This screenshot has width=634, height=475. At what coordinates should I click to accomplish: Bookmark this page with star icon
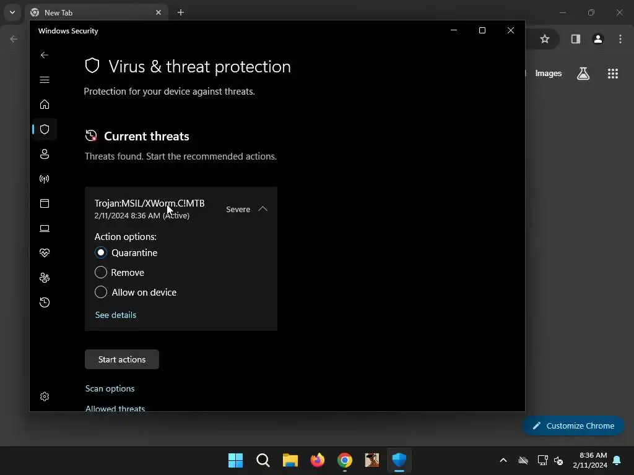point(545,39)
